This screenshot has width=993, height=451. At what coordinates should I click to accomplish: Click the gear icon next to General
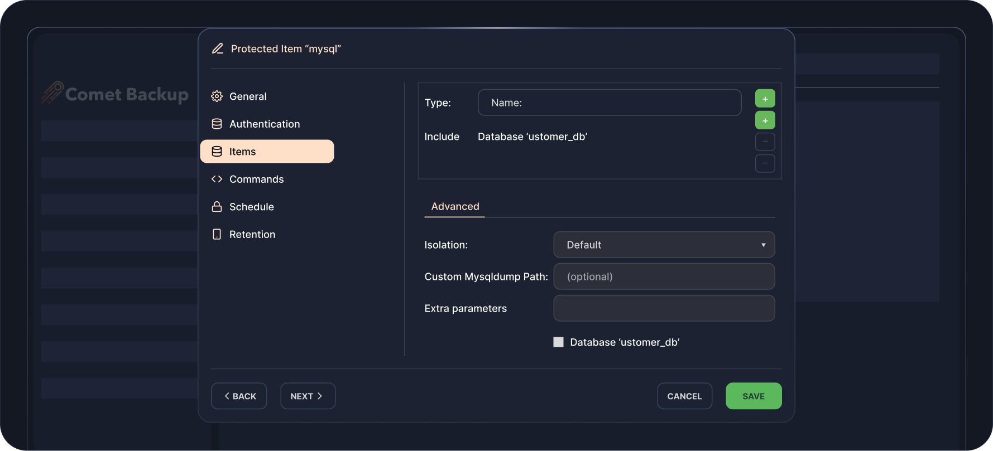[217, 96]
